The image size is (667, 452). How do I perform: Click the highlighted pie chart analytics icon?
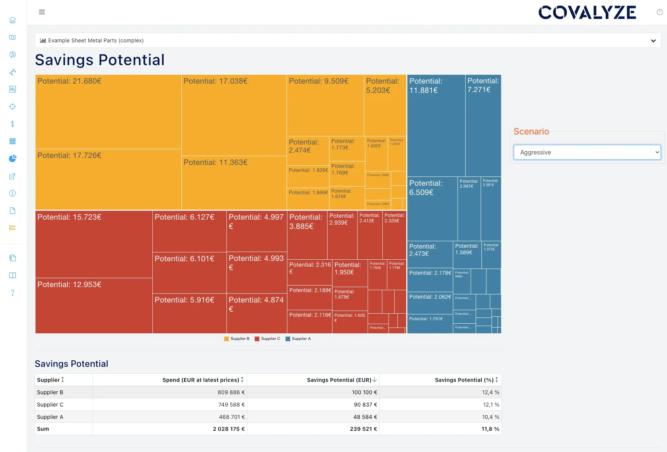tap(13, 158)
